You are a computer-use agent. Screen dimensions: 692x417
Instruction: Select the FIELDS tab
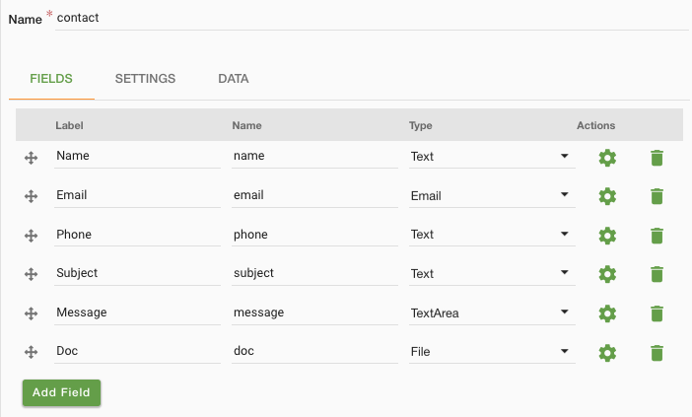[51, 79]
